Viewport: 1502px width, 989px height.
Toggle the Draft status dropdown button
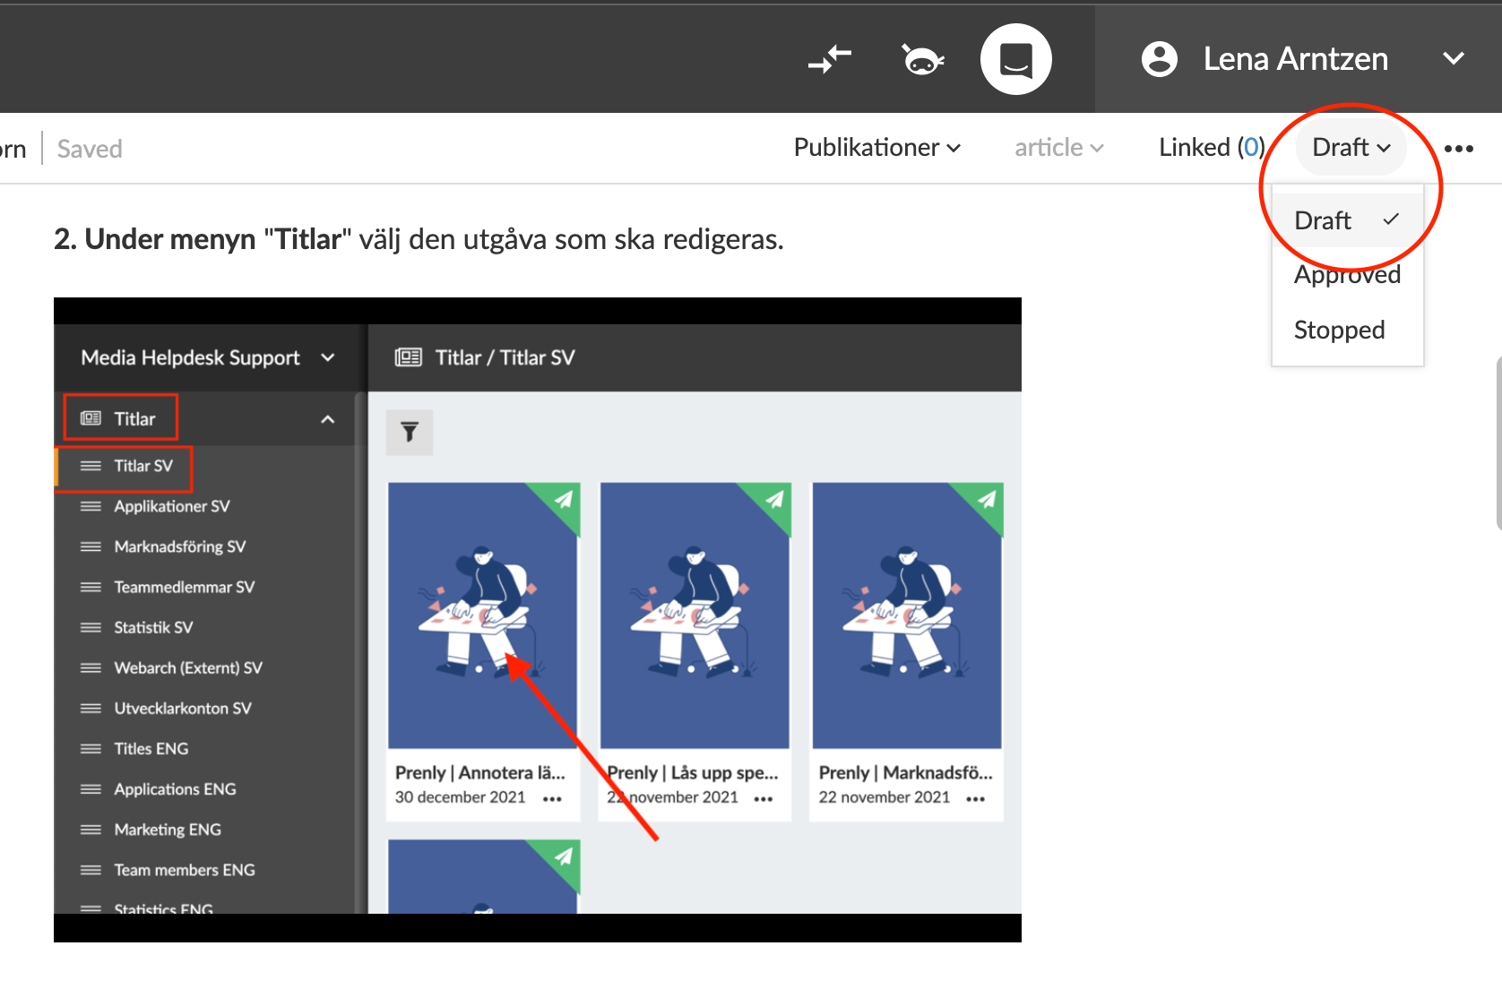pos(1351,148)
